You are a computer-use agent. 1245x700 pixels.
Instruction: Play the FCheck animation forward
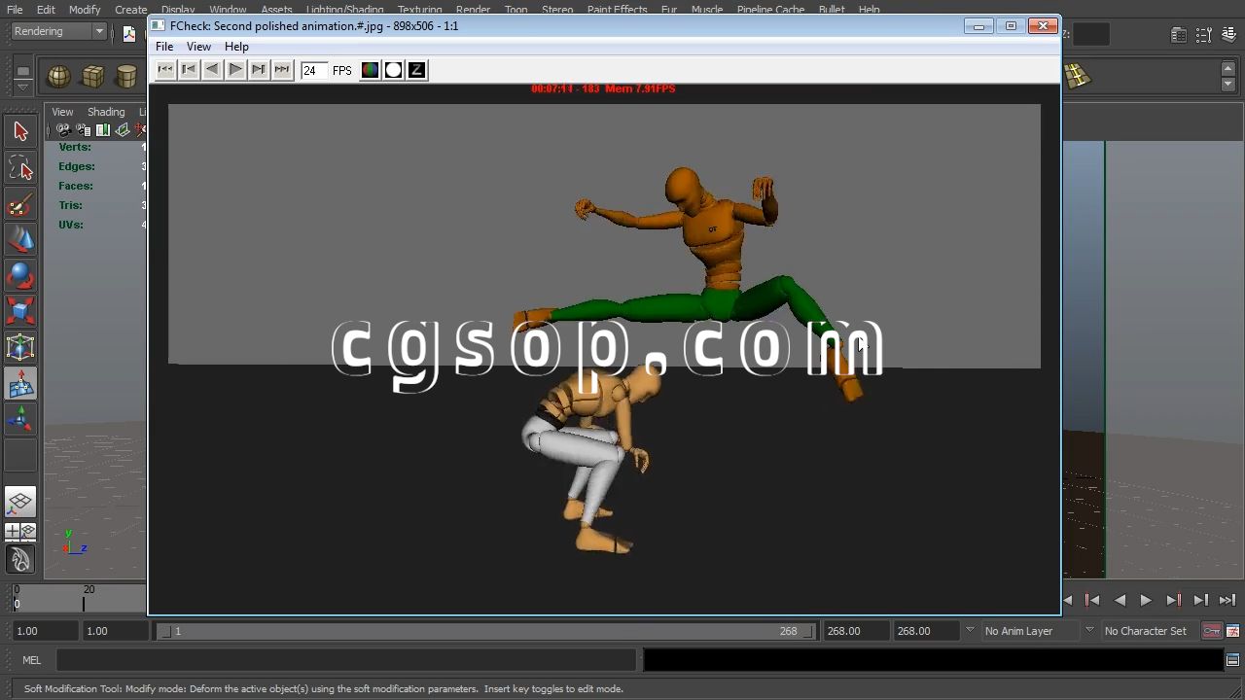[x=235, y=70]
